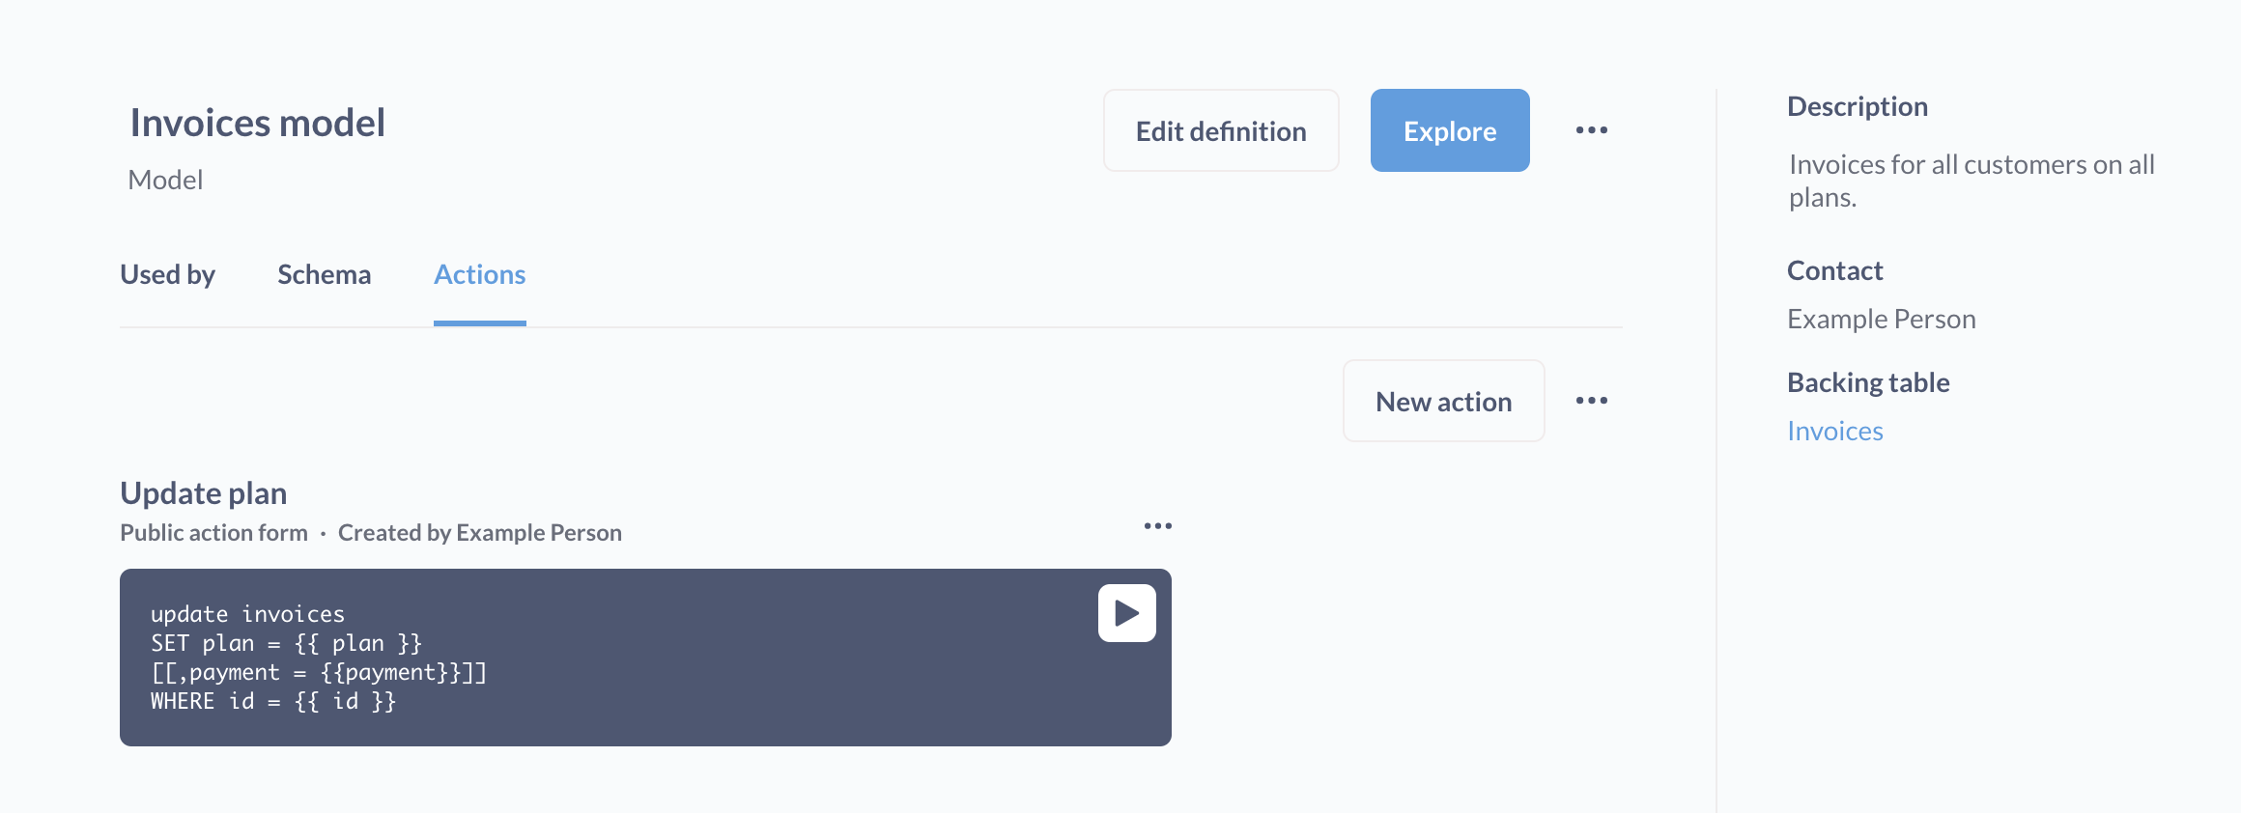Explore the Invoices model
This screenshot has width=2241, height=813.
[1449, 129]
